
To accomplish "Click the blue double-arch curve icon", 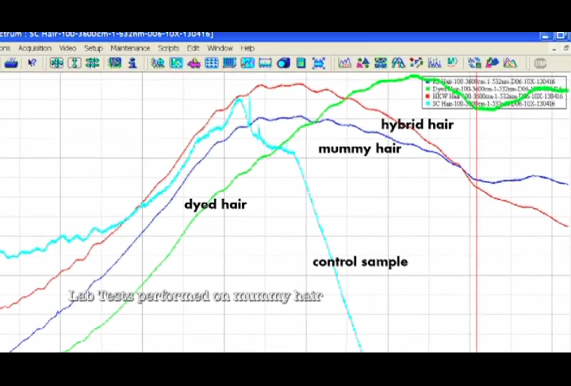I will click(x=398, y=63).
